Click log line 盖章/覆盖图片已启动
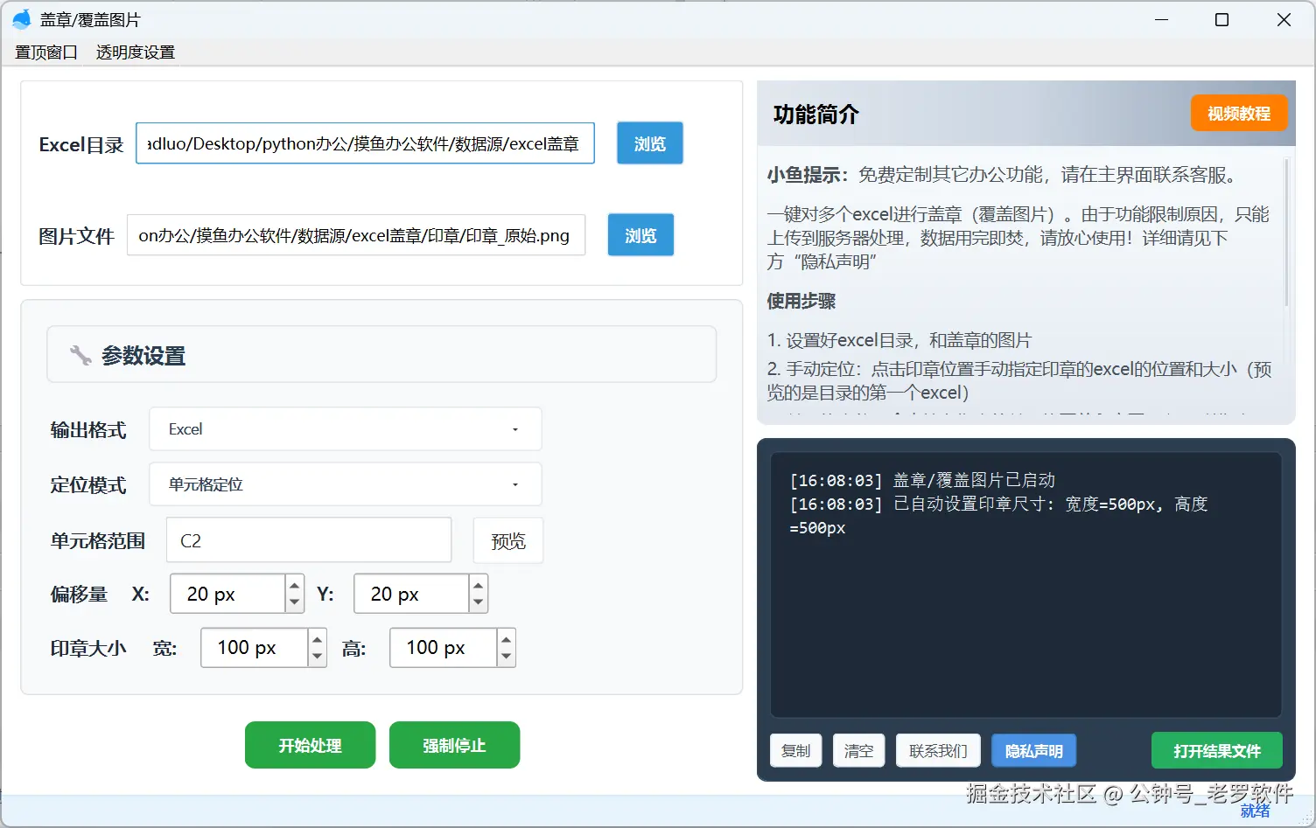This screenshot has width=1316, height=828. coord(922,480)
